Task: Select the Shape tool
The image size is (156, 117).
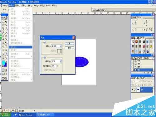Action: tap(6, 50)
